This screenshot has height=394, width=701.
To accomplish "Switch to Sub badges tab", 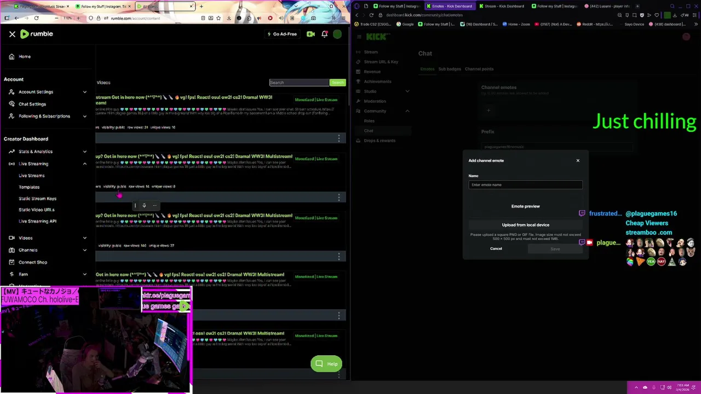I will pos(450,69).
